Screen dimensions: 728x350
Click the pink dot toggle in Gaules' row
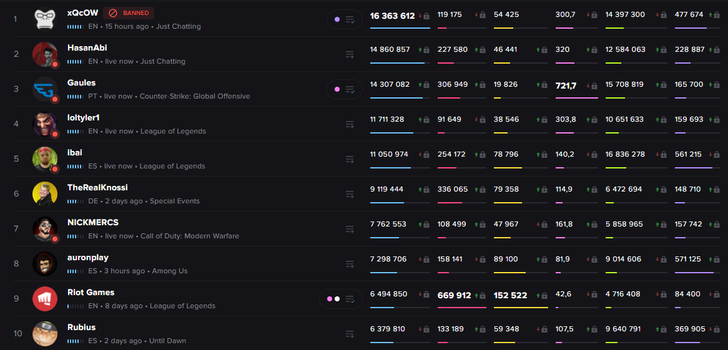pyautogui.click(x=337, y=89)
